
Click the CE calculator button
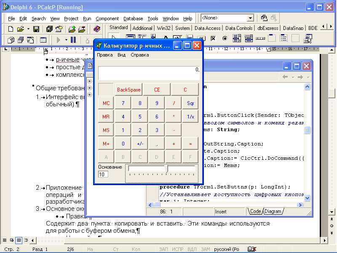click(x=157, y=90)
